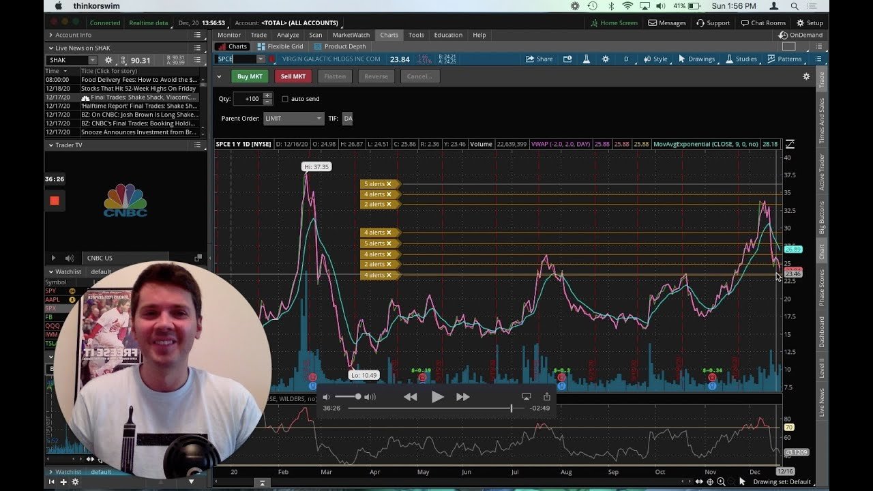Click the Flatten button
The height and width of the screenshot is (491, 873).
[334, 76]
